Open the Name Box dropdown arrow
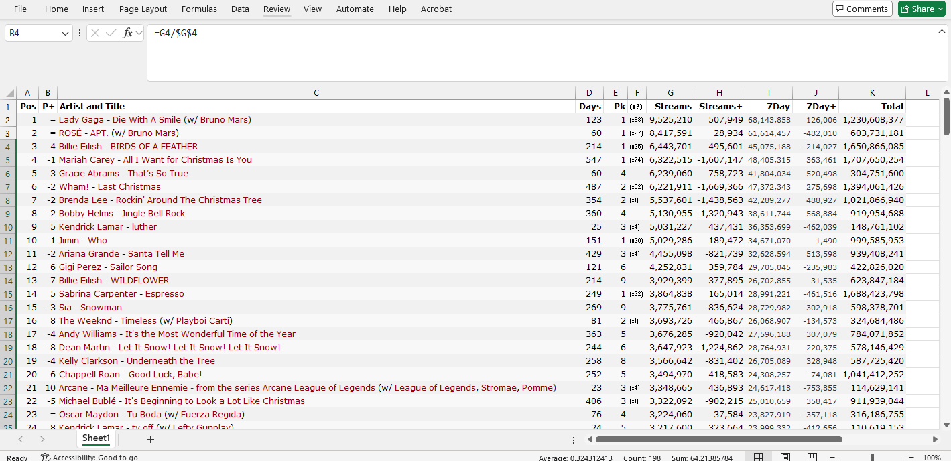 point(65,33)
